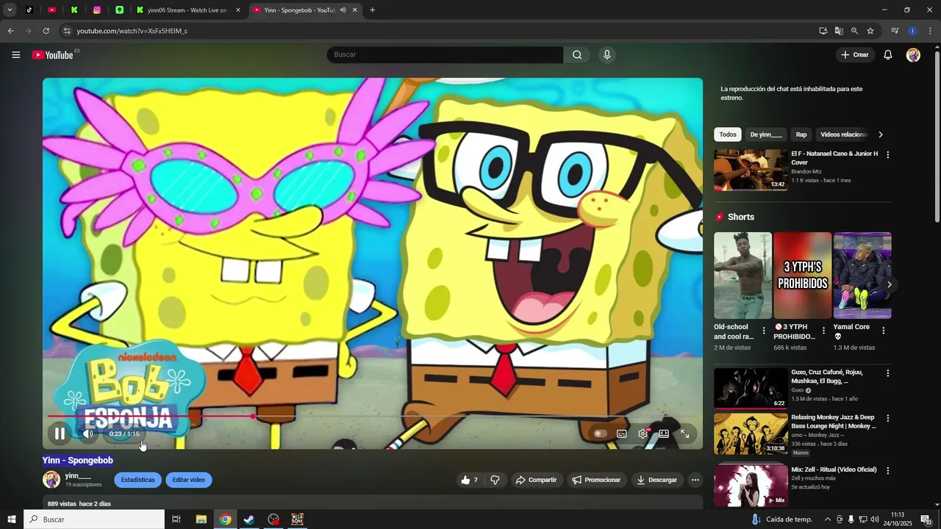The image size is (941, 529).
Task: Switch to yinn0fi Stream Kick tab
Action: pos(188,10)
